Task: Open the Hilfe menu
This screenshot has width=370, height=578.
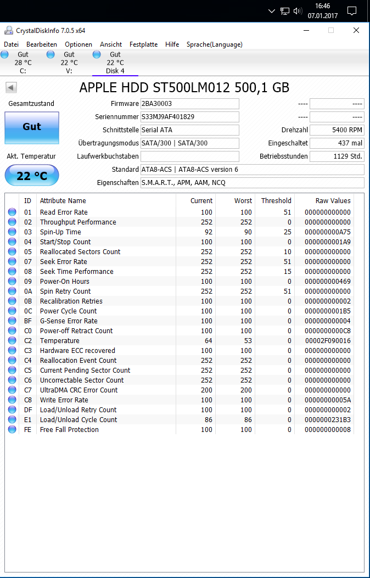Action: (x=172, y=44)
